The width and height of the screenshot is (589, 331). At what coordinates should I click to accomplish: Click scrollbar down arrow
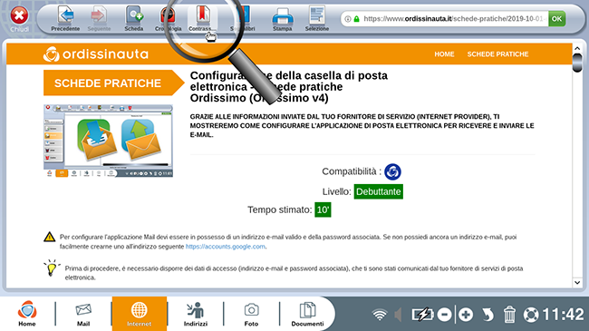click(x=577, y=282)
